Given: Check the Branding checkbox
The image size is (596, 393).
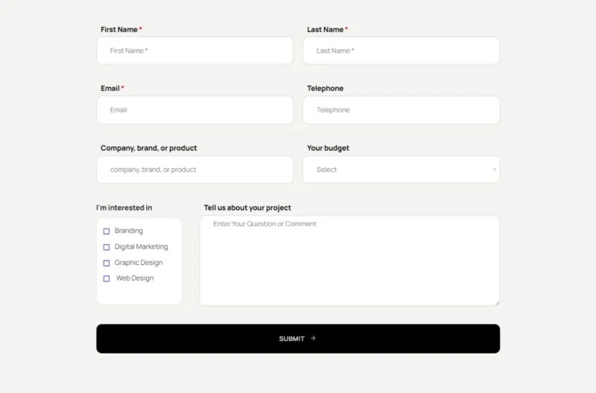Looking at the screenshot, I should click(x=107, y=231).
